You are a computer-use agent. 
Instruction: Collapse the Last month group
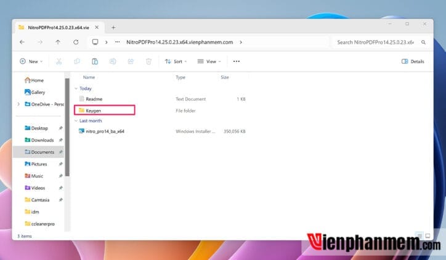(76, 120)
